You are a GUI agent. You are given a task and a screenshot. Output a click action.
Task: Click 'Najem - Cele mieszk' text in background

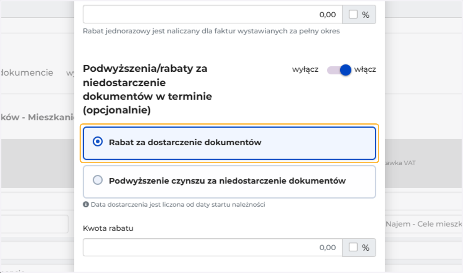[x=424, y=224]
